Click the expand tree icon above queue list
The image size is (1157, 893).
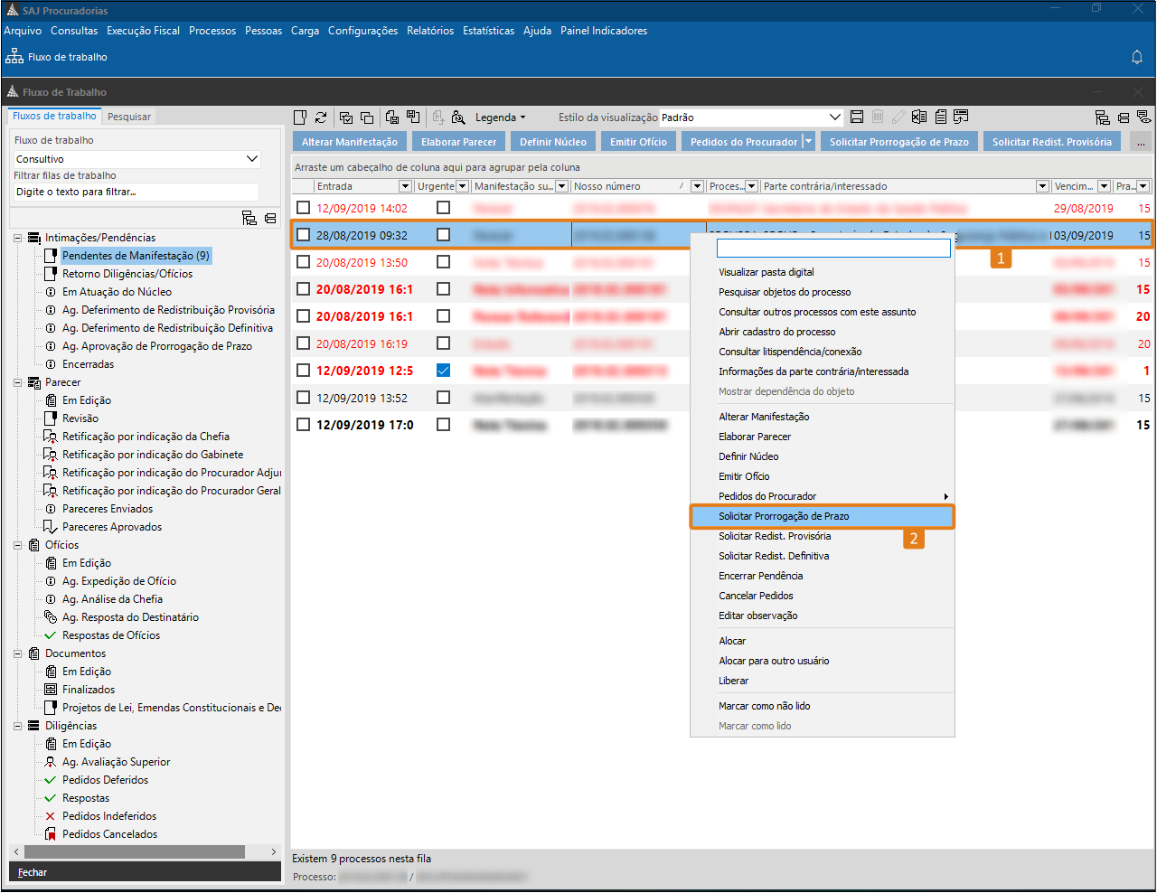(249, 219)
